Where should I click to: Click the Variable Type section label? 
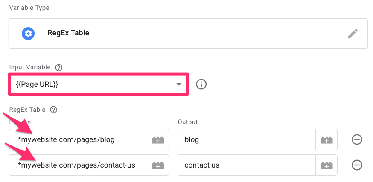click(x=29, y=8)
